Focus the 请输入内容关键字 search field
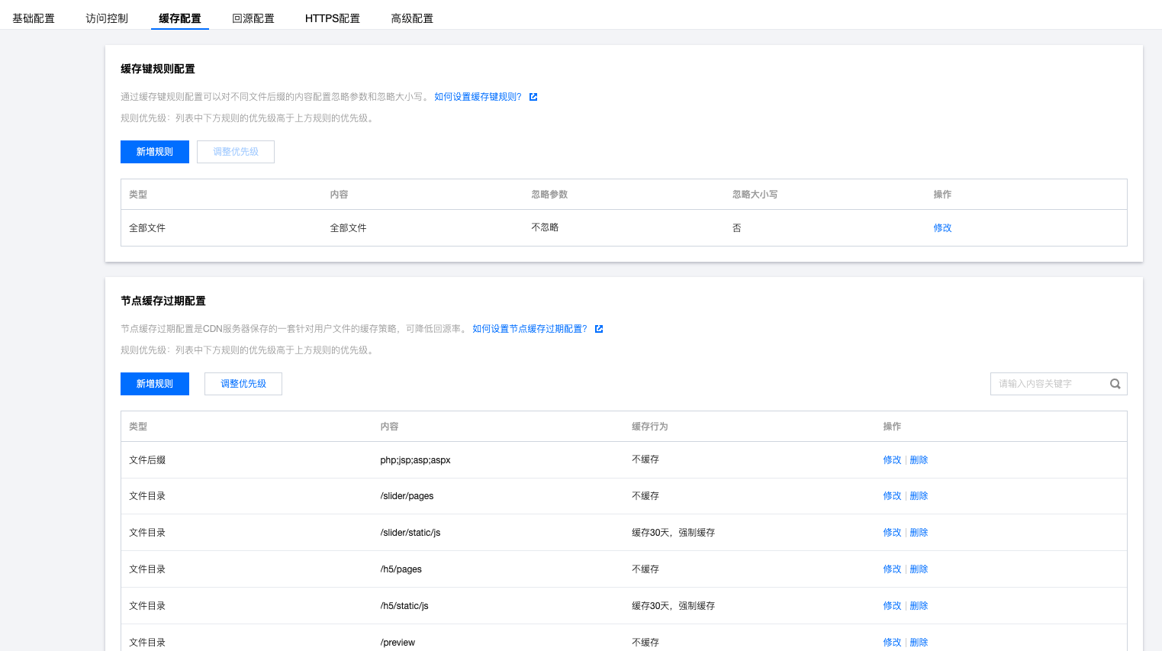The width and height of the screenshot is (1162, 651). pyautogui.click(x=1058, y=384)
